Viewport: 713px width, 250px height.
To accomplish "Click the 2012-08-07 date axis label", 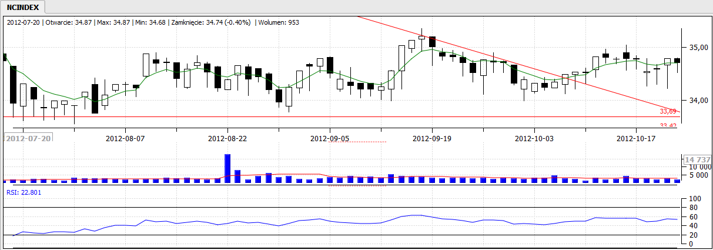I will pyautogui.click(x=125, y=138).
